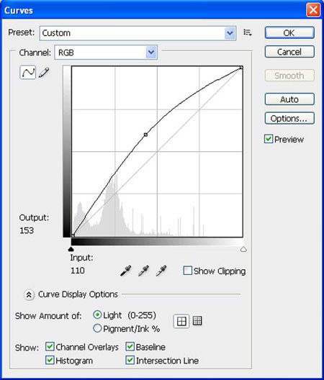Confirm with the OK button
324x380 pixels.
coord(289,32)
